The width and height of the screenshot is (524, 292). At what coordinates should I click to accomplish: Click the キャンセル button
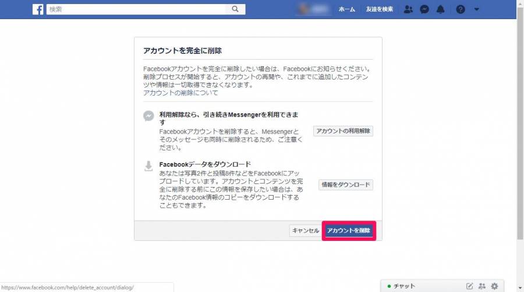tap(306, 230)
